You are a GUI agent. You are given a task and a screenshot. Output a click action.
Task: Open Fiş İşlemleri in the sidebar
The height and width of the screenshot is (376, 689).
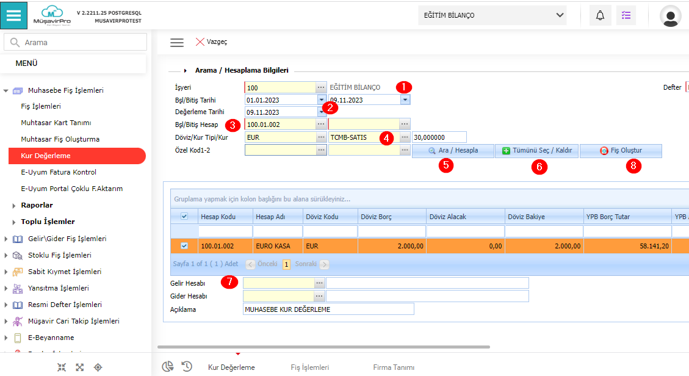pos(41,106)
